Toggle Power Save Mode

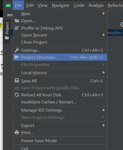point(60,141)
